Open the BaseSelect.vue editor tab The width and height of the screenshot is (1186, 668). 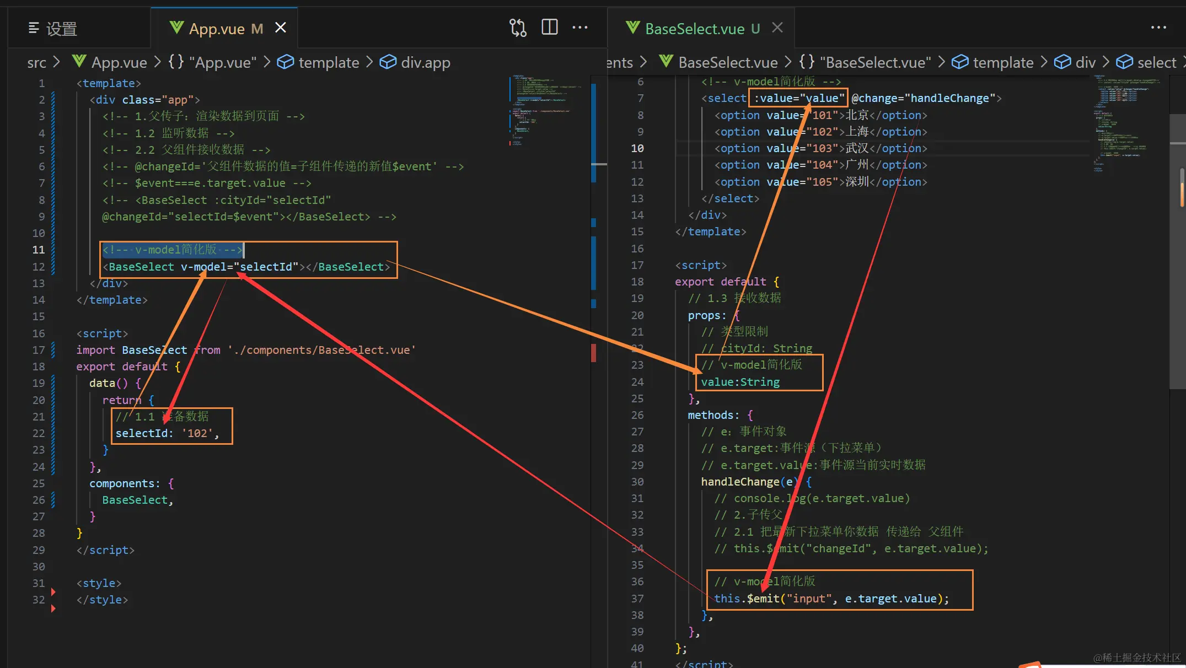[702, 29]
